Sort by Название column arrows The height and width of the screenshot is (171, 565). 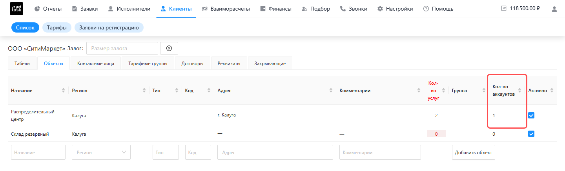[x=64, y=91]
